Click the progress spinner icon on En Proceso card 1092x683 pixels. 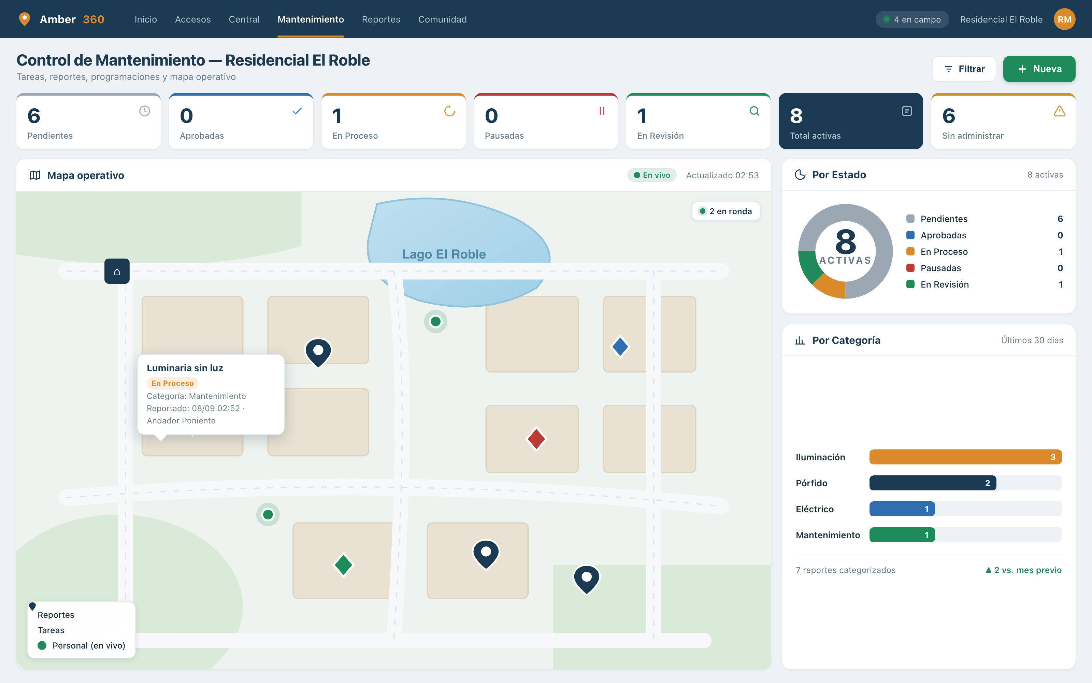[x=449, y=111]
